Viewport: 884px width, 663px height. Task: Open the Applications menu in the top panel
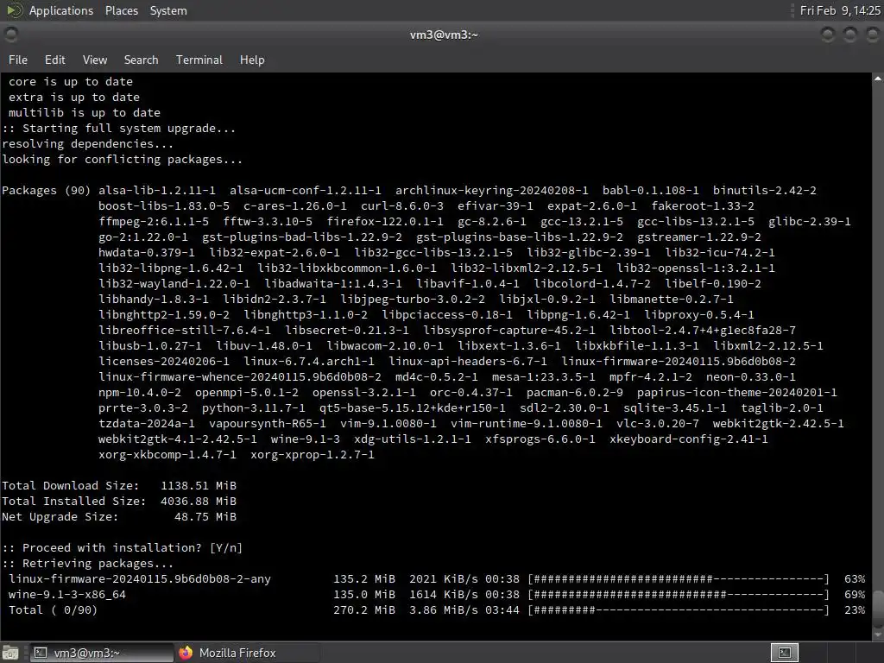coord(61,10)
